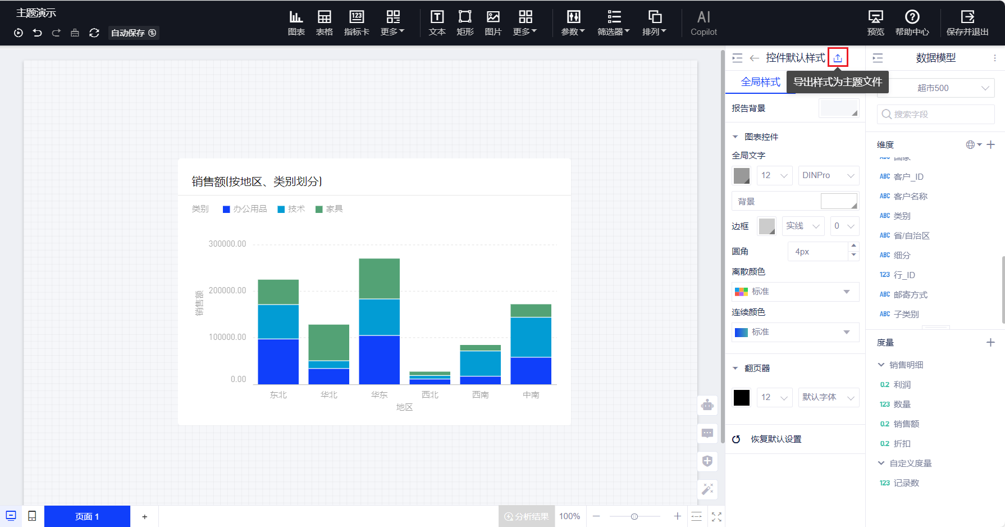Click the 报告背景 color swatch
1005x527 pixels.
838,108
